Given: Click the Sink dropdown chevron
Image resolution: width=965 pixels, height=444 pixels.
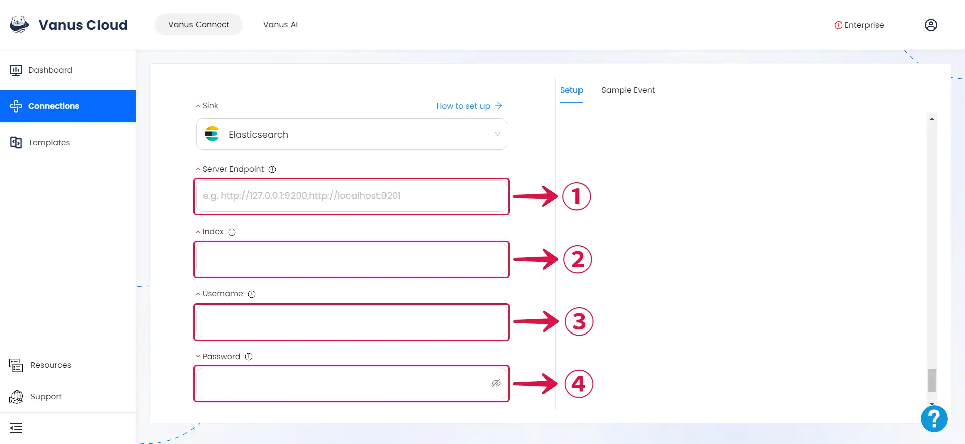Looking at the screenshot, I should point(497,134).
